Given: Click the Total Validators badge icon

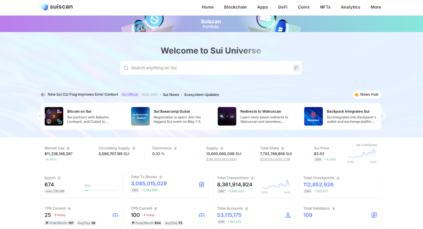Looking at the screenshot, I should point(374,215).
